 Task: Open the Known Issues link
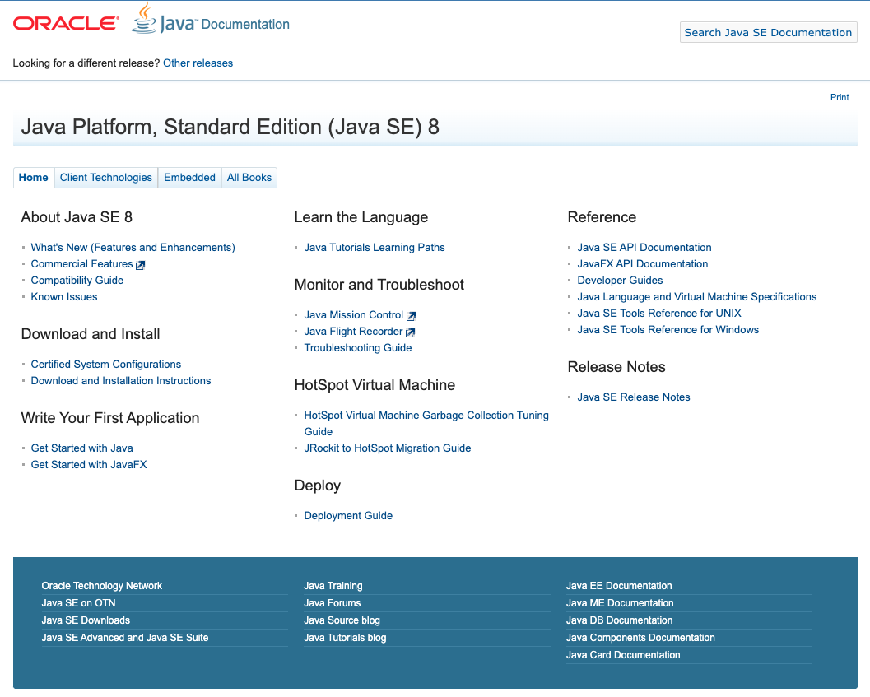coord(64,297)
